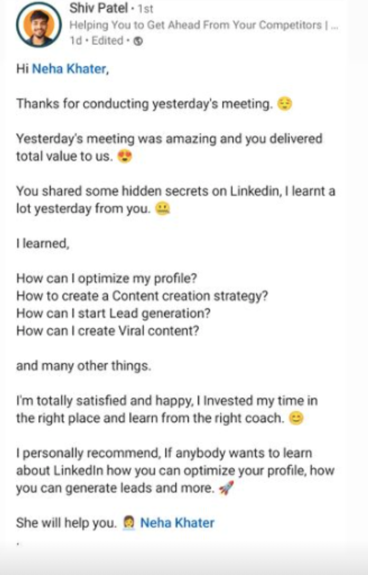This screenshot has width=368, height=575.
Task: Expand the truncated headline ellipsis
Action: coord(334,26)
